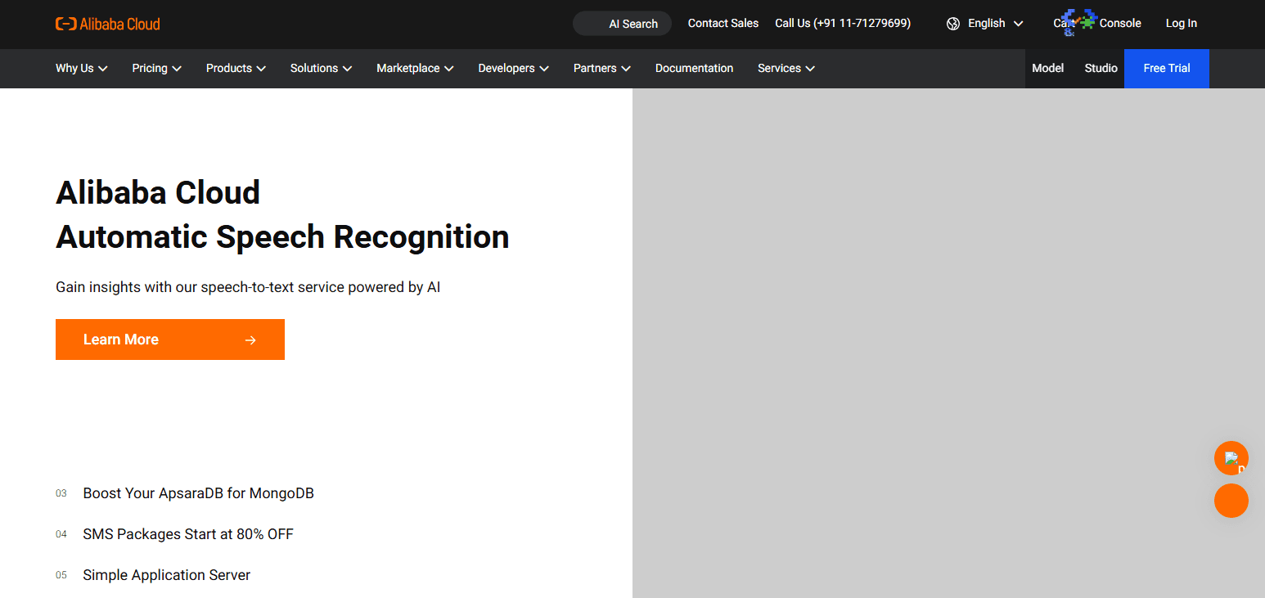The image size is (1265, 598).
Task: Show the Developers menu
Action: [514, 69]
